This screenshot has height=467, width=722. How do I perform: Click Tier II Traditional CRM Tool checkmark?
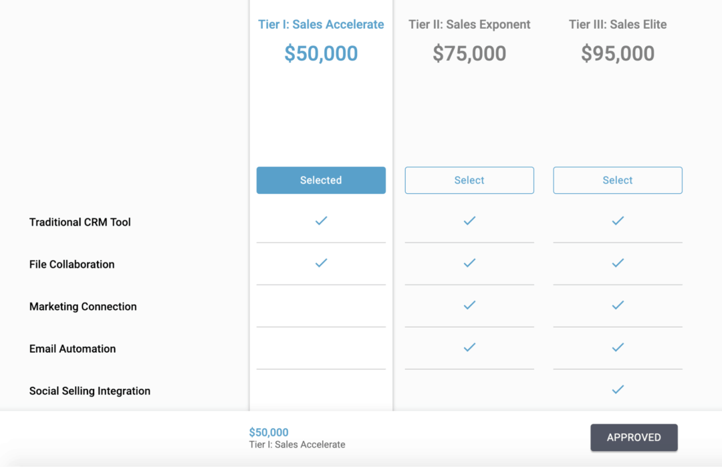469,220
